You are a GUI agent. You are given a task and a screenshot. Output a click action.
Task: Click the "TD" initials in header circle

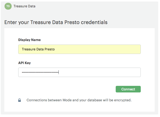click(x=8, y=6)
